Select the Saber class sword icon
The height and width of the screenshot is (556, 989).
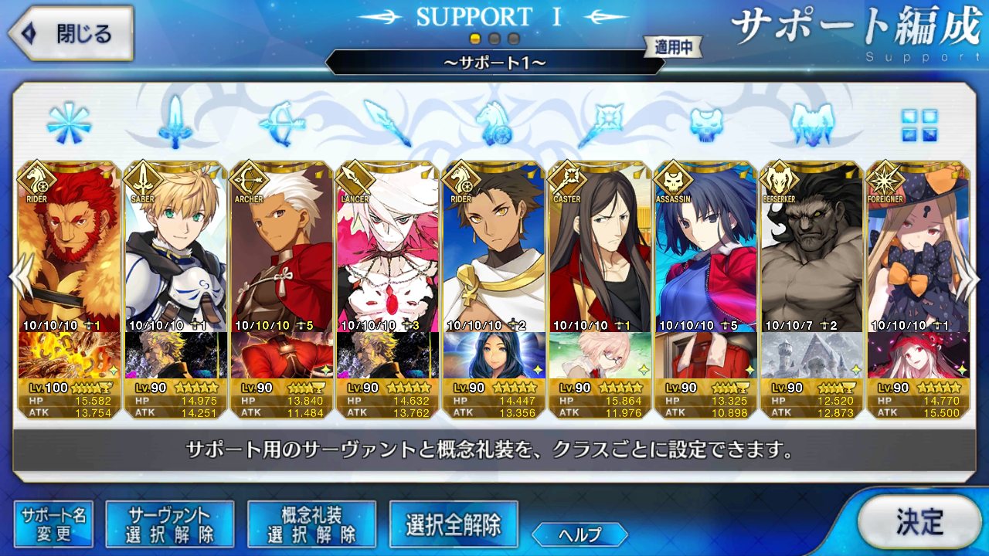(x=175, y=123)
